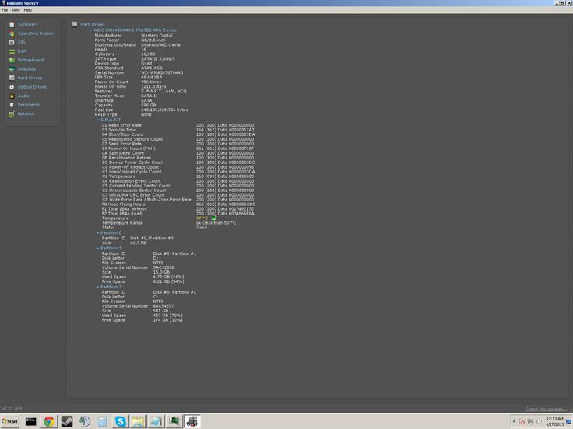Screen dimensions: 573x429
Task: Click the Status Good row
Action: (155, 228)
